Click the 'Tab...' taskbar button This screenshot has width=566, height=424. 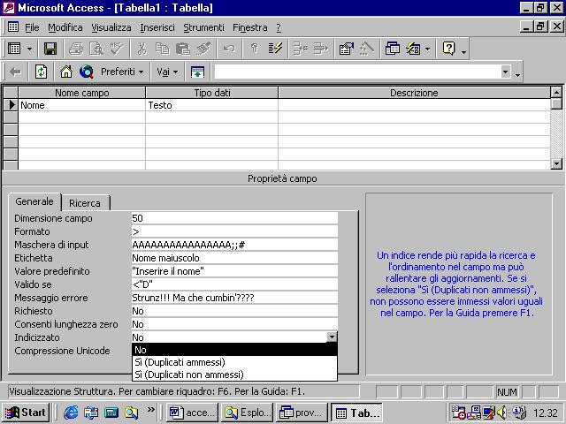pyautogui.click(x=356, y=413)
